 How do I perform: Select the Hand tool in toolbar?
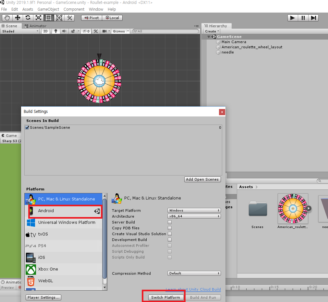click(x=7, y=18)
